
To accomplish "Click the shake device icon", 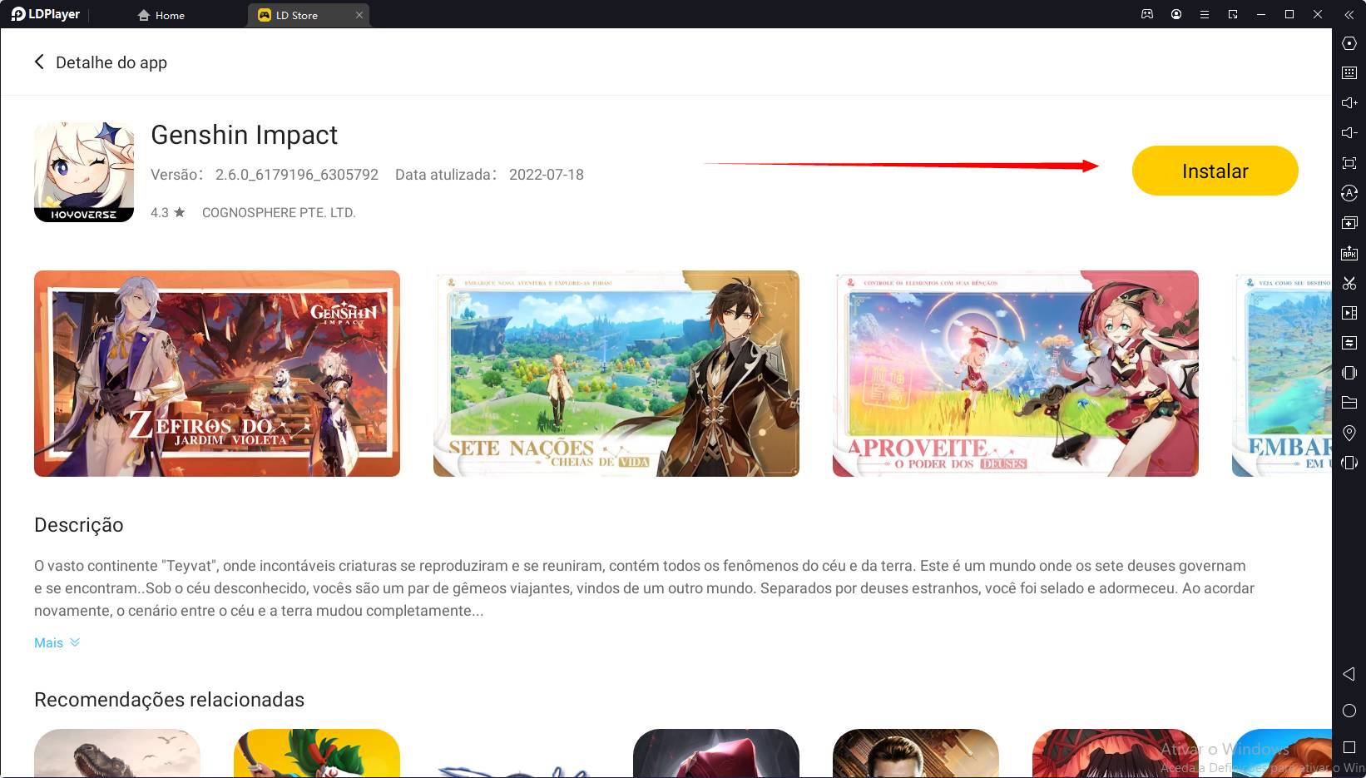I will coord(1349,373).
